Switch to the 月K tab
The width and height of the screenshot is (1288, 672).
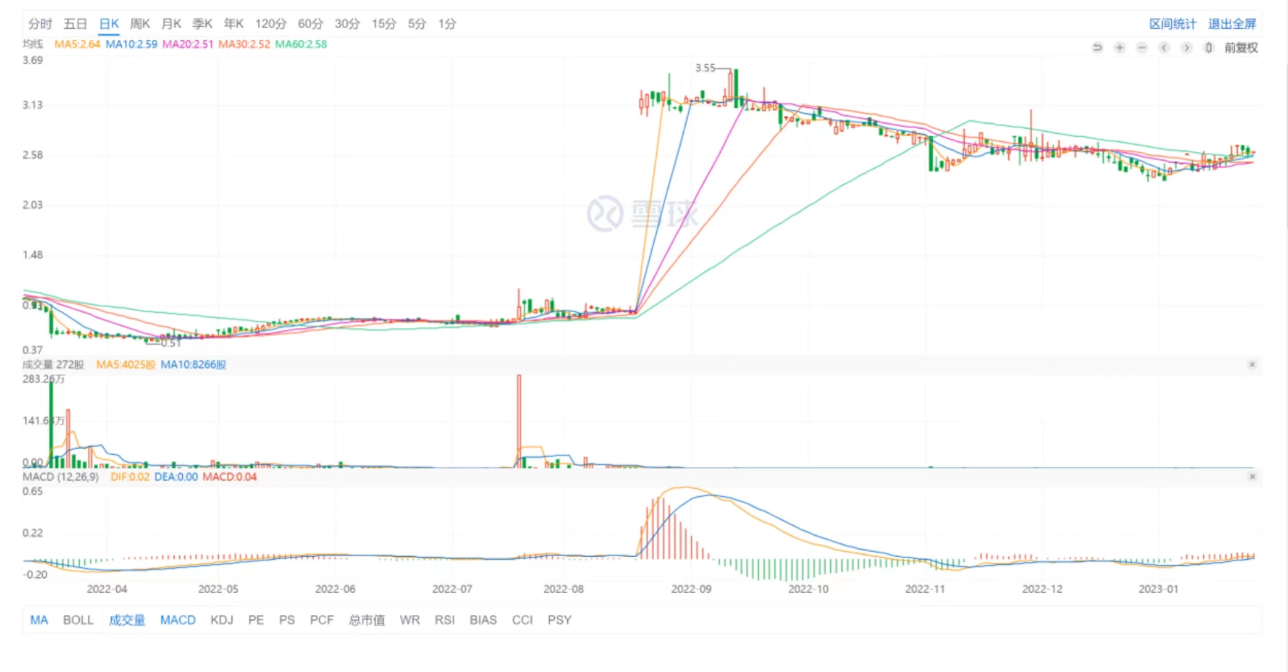[x=171, y=24]
